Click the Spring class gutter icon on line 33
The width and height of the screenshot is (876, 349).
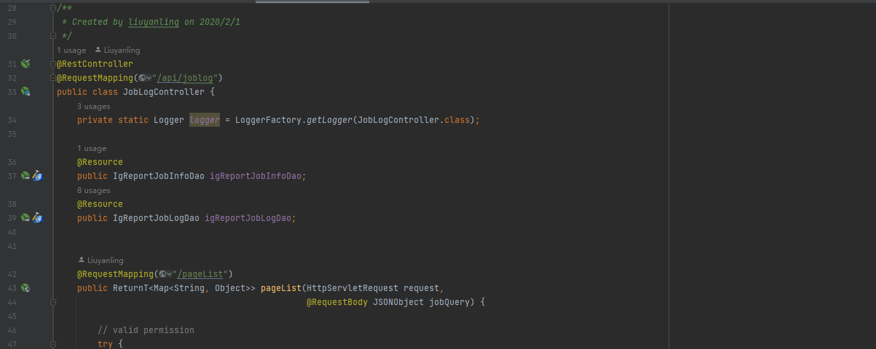point(26,92)
